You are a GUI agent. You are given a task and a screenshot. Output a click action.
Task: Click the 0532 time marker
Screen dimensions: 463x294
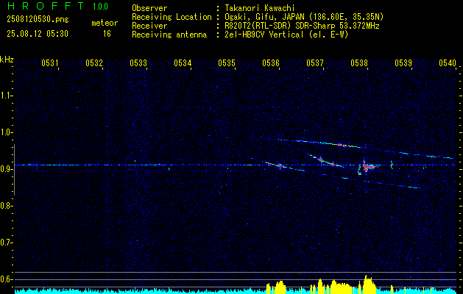click(94, 62)
